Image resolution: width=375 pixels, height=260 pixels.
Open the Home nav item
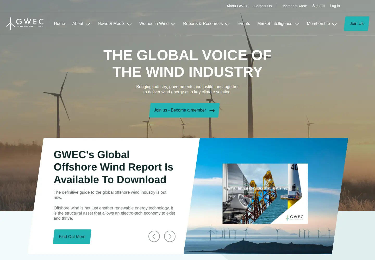click(59, 24)
